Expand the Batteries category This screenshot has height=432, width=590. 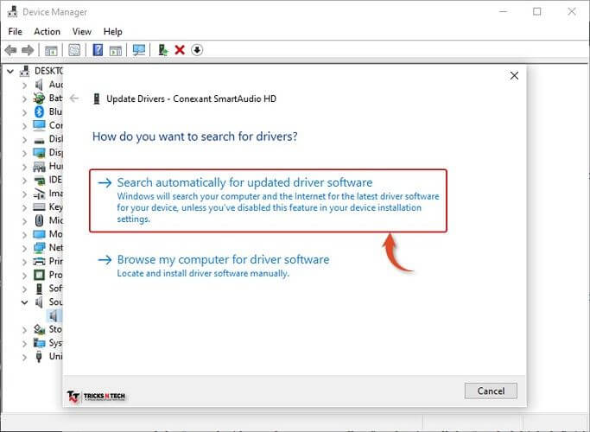click(24, 98)
